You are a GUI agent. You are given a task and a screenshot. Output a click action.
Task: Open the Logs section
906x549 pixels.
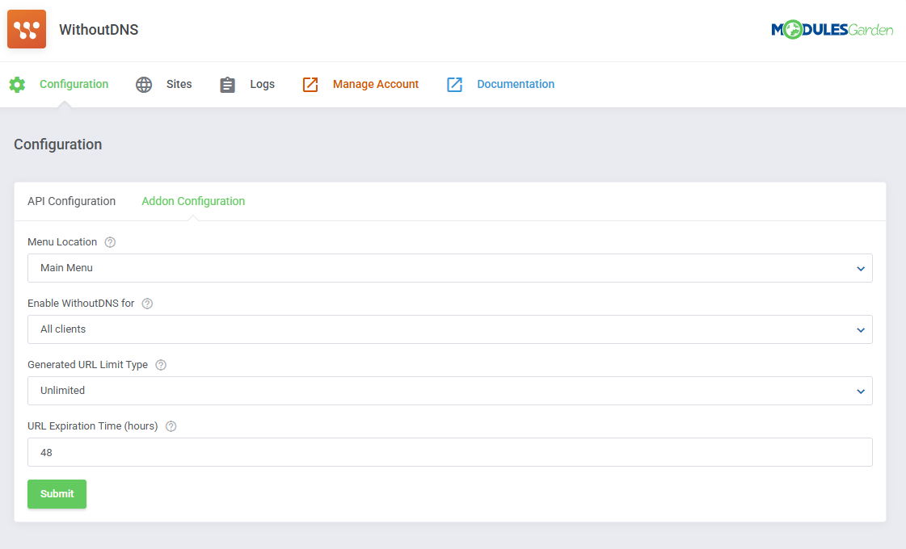coord(263,84)
